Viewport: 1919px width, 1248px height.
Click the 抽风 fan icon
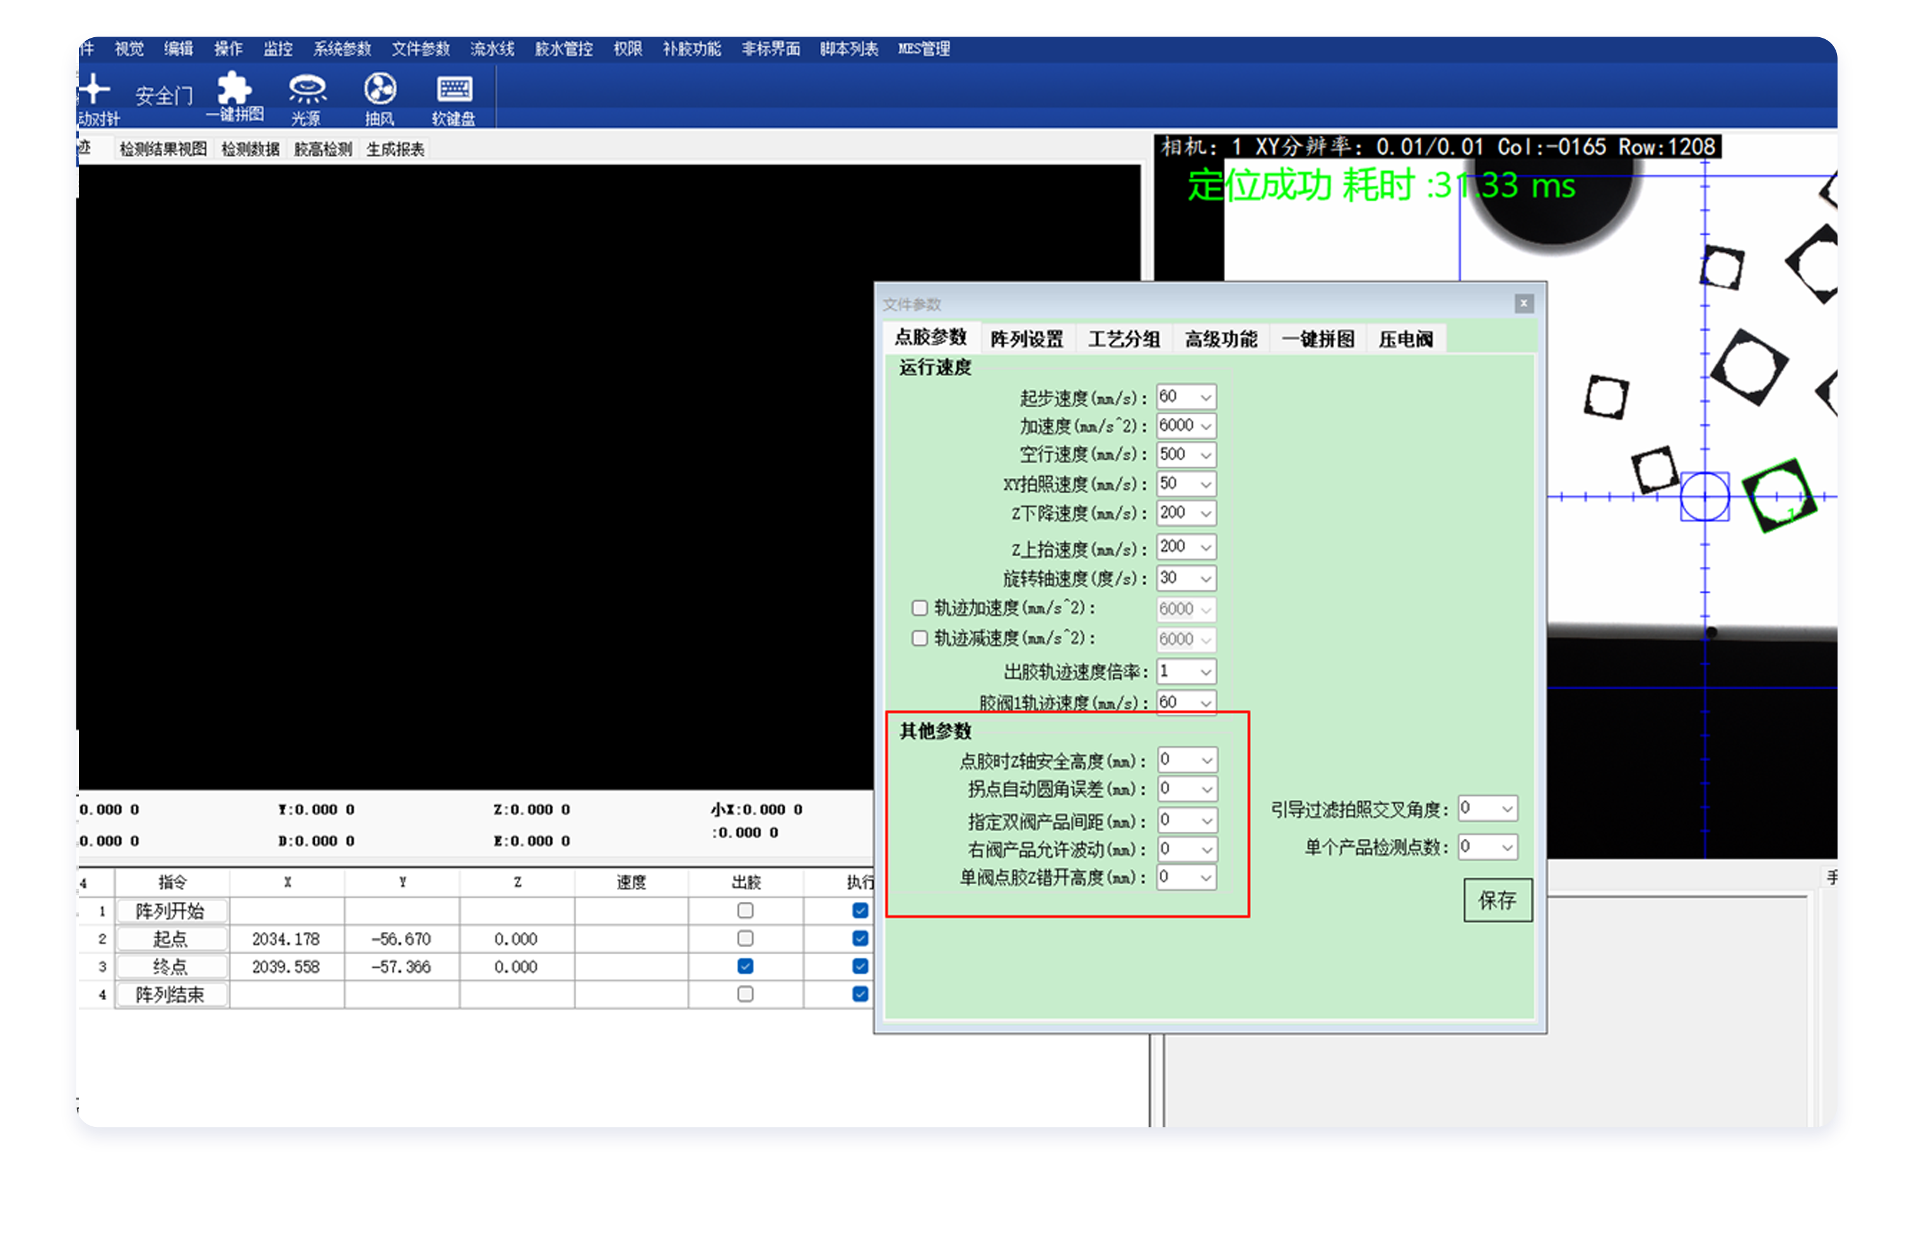pos(380,90)
